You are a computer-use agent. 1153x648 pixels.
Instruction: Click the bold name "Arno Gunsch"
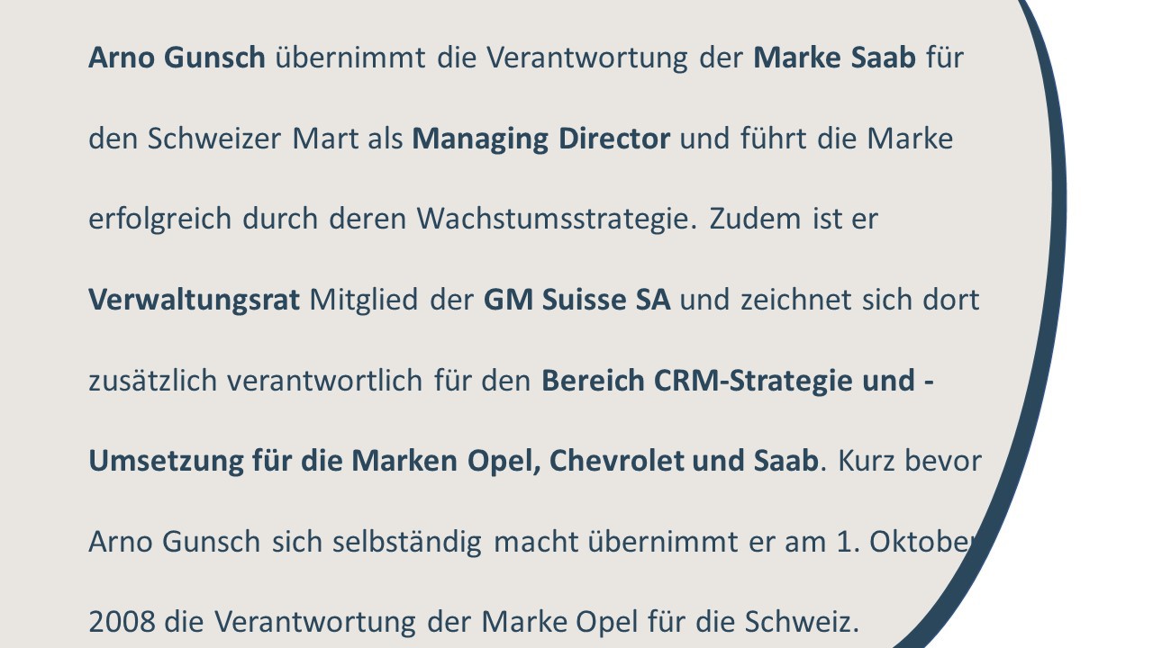click(x=177, y=58)
